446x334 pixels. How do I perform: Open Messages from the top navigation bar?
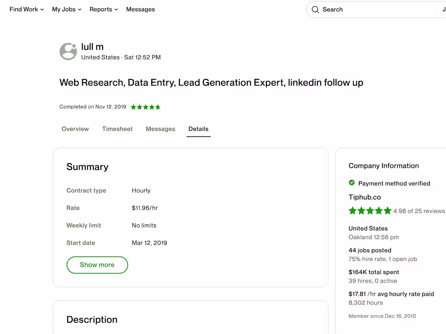coord(140,9)
